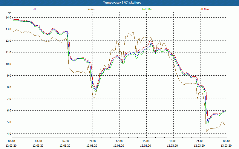Click the 06:00 time axis label
The image size is (239, 149).
coord(66,141)
